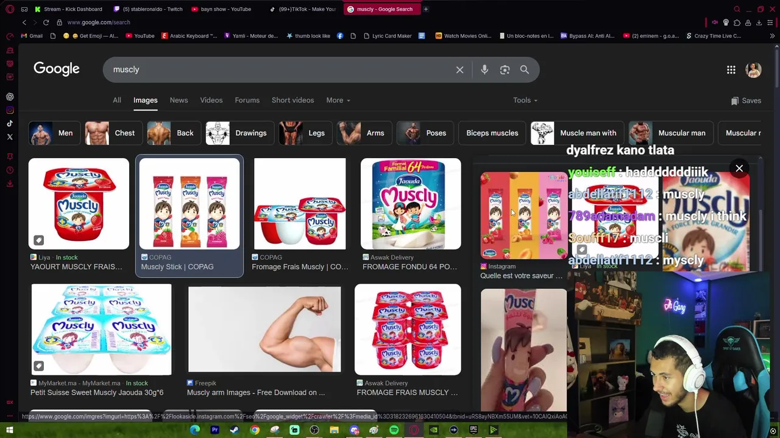Open the Fromage Frais Muscly COPAG thumbnail
This screenshot has width=780, height=438.
(x=300, y=204)
